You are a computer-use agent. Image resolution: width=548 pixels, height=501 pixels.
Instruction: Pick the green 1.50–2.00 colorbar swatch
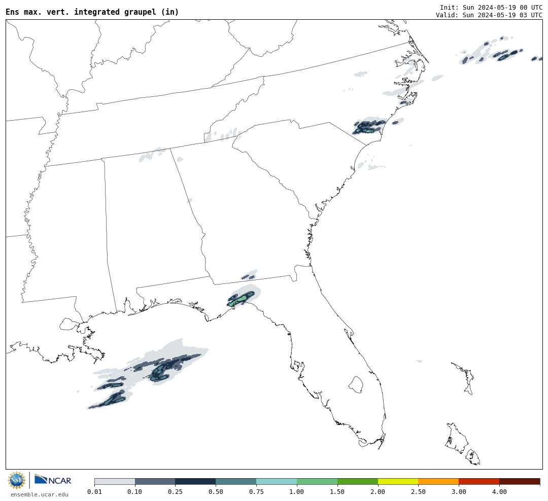point(358,481)
